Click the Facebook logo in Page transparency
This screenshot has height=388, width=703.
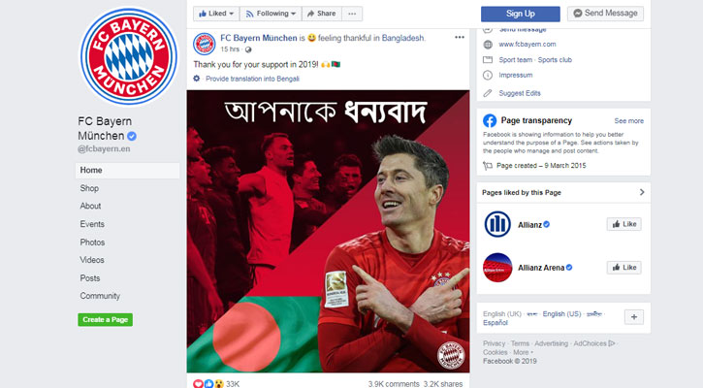490,120
